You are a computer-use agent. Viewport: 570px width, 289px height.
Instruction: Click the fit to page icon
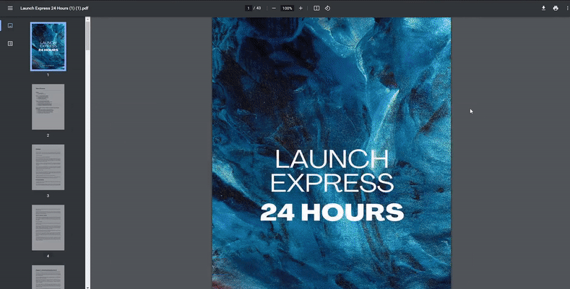(x=316, y=8)
